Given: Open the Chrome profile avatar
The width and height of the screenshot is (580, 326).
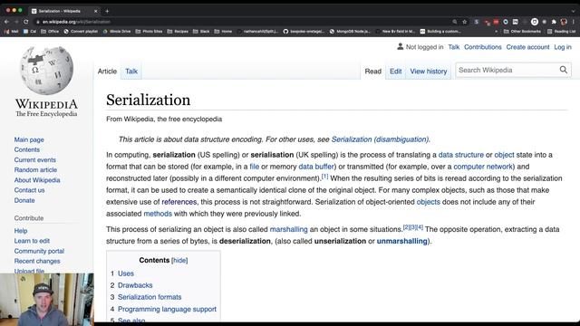Looking at the screenshot, I should (x=564, y=22).
